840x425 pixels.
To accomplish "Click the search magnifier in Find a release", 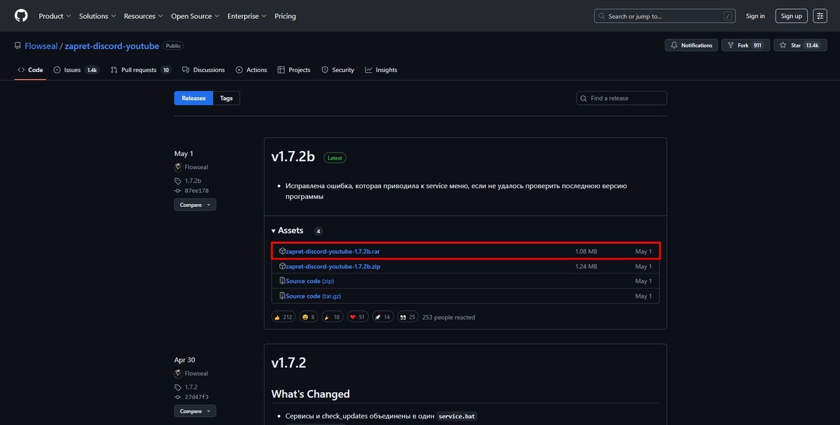I will click(x=583, y=98).
